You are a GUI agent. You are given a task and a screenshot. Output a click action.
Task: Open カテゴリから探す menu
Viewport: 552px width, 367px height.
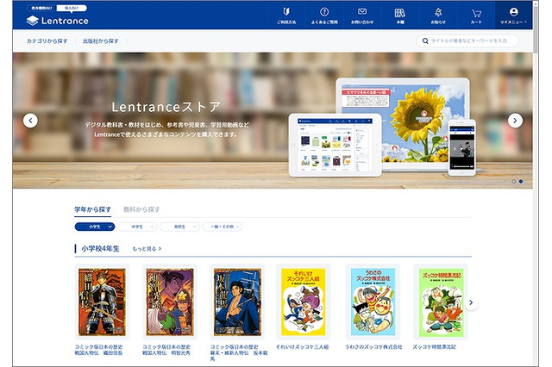47,41
